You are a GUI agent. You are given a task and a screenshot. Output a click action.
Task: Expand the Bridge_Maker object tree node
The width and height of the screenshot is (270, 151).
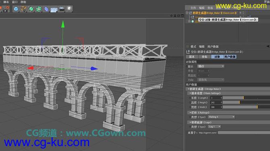187,13
